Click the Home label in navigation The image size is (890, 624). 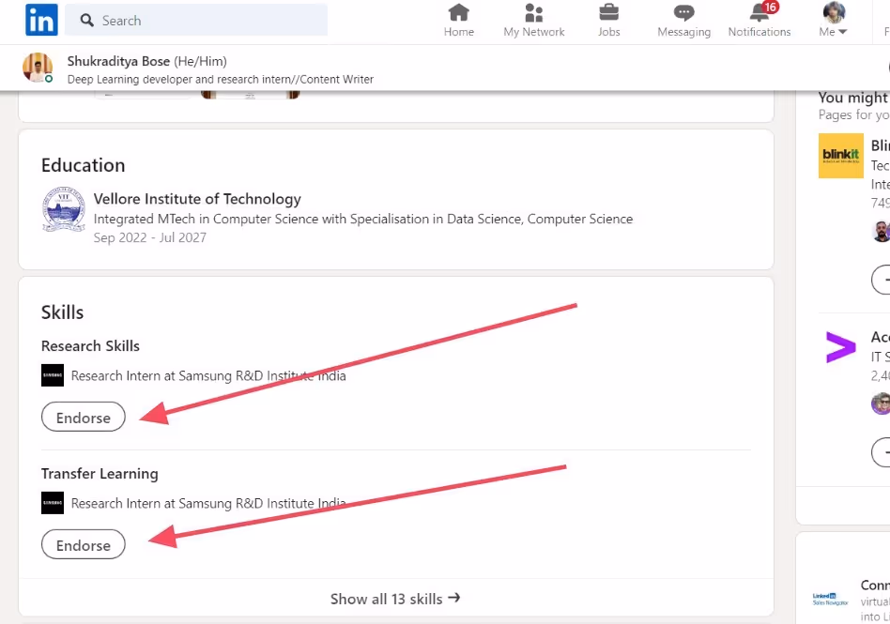[459, 32]
